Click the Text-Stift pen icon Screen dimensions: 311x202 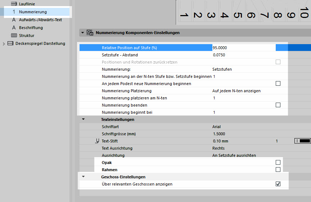[97, 141]
